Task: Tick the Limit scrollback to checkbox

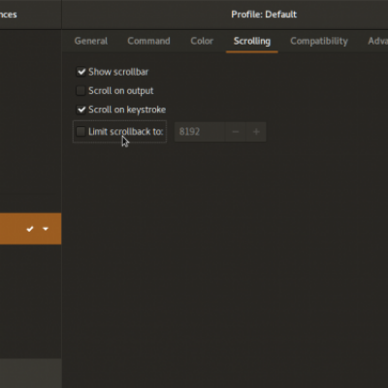Action: (x=81, y=132)
